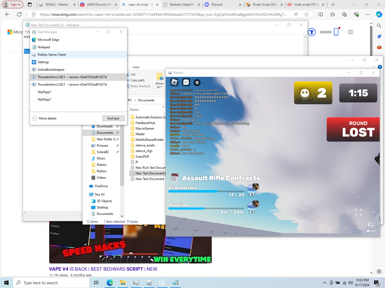Open File Explorer from taskbar
Viewport: 385px width, 288px height.
point(123,283)
